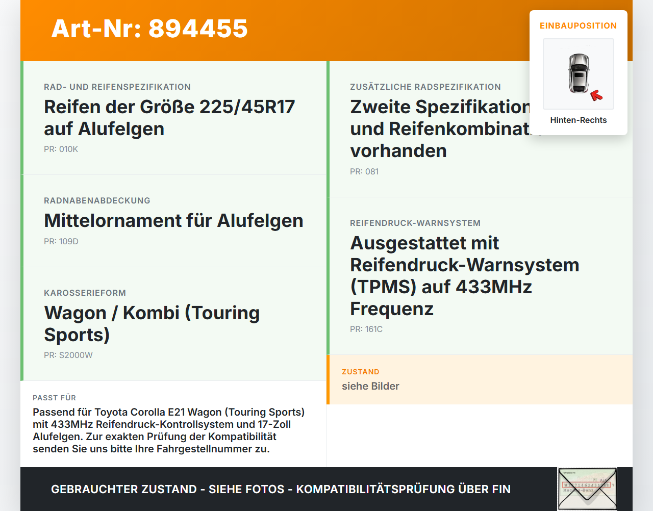Select the Art-Nr: 894455 heading
Screen dimensions: 653x511
[x=149, y=29]
